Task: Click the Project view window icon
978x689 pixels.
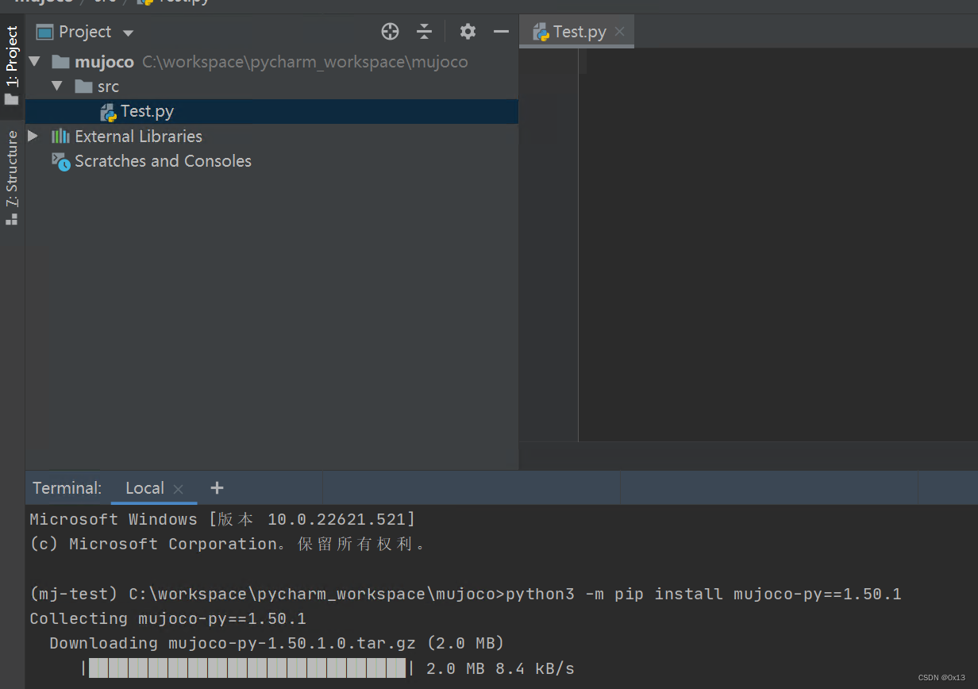Action: [44, 33]
